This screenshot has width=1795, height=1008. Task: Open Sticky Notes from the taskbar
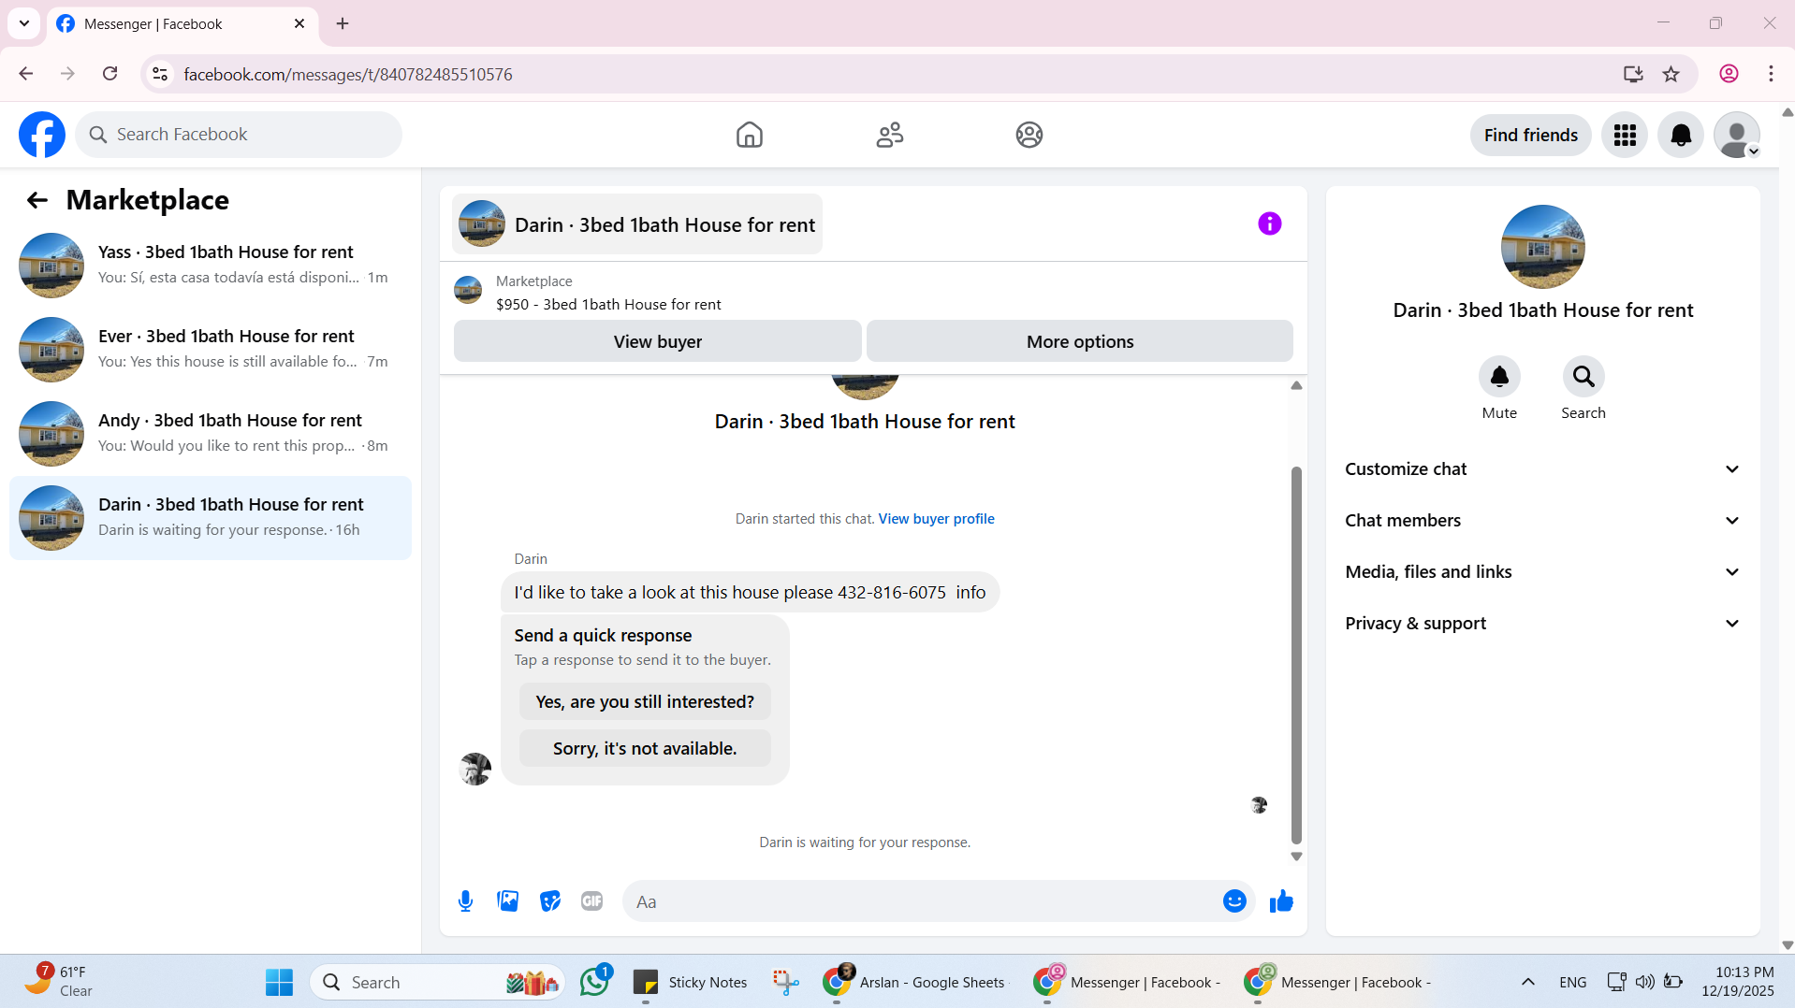[691, 983]
